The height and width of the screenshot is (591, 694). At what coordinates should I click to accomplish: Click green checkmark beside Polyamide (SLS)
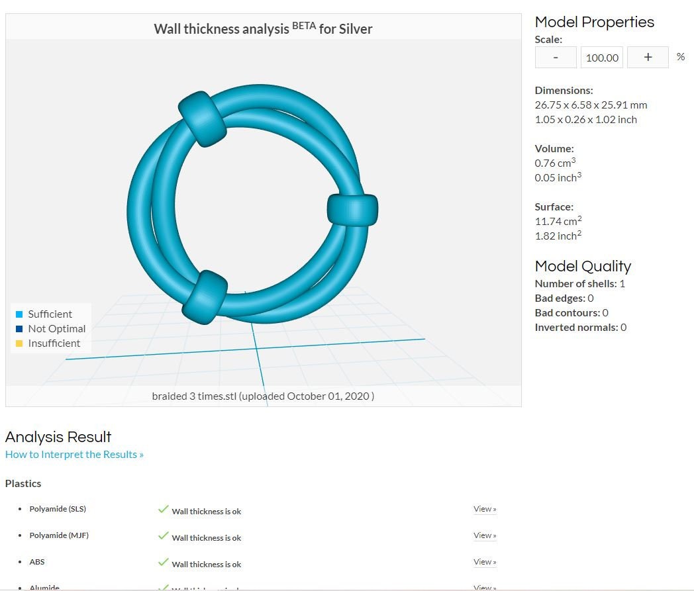(163, 510)
